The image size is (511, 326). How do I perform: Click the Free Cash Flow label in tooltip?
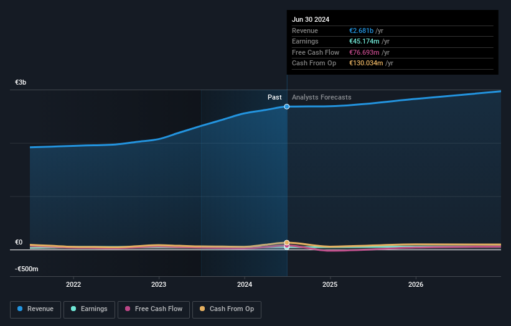316,52
